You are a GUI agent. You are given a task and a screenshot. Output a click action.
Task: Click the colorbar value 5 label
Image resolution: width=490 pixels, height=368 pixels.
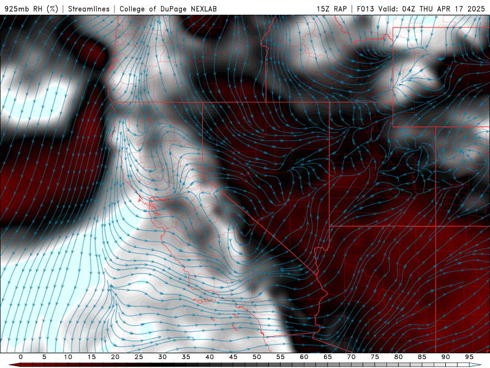click(44, 357)
